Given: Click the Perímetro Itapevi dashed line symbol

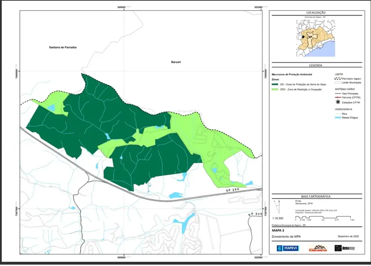Looking at the screenshot, I should (x=338, y=78).
